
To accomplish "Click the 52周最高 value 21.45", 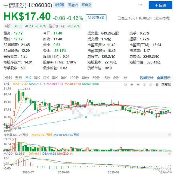I will point(26,45).
